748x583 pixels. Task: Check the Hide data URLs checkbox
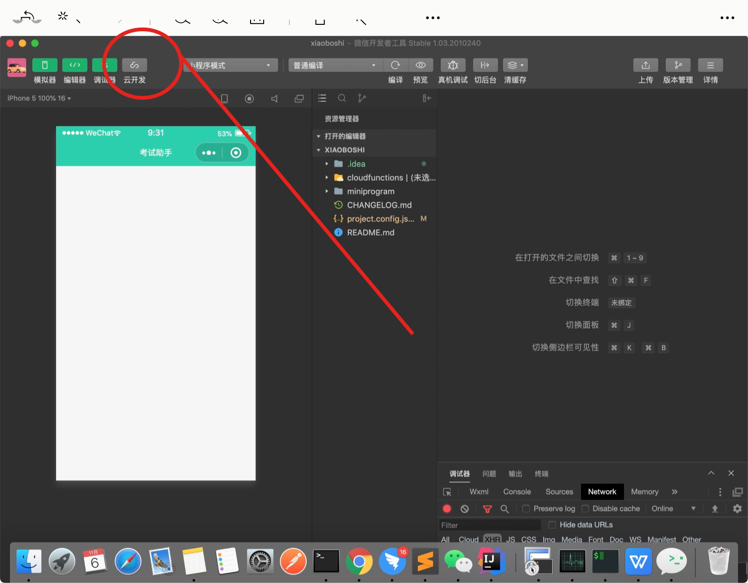click(552, 525)
